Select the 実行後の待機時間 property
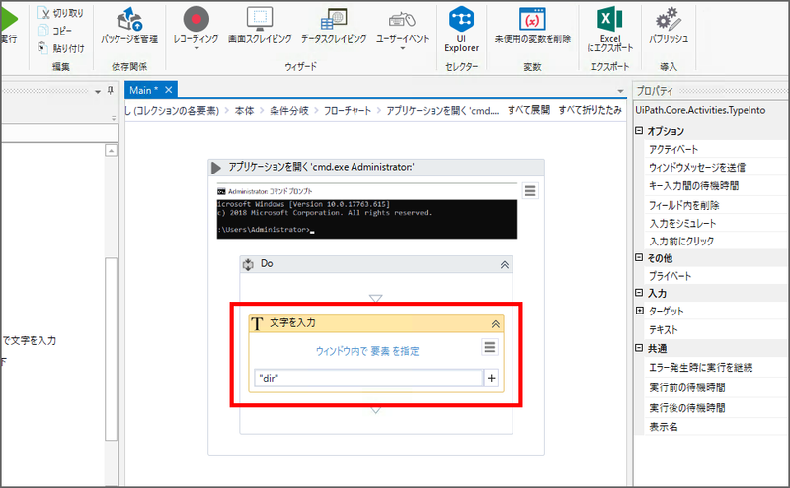Screen dimensions: 790x488 coord(717,408)
